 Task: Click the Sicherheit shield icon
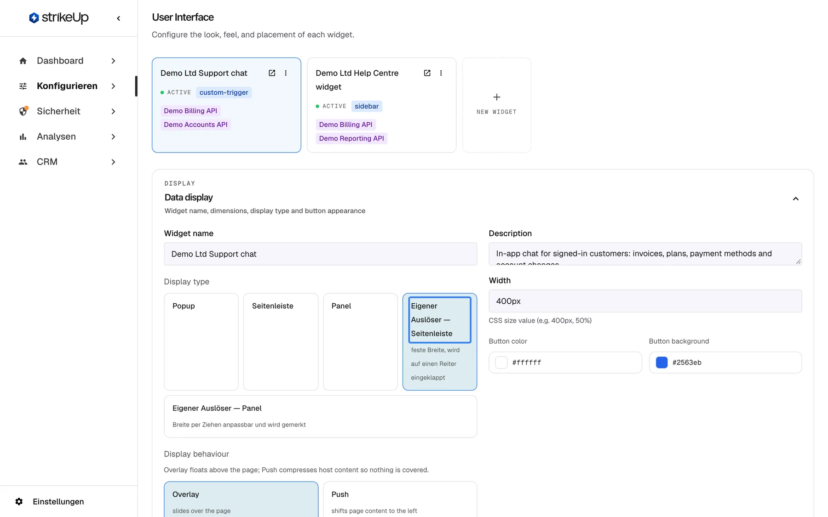click(23, 111)
